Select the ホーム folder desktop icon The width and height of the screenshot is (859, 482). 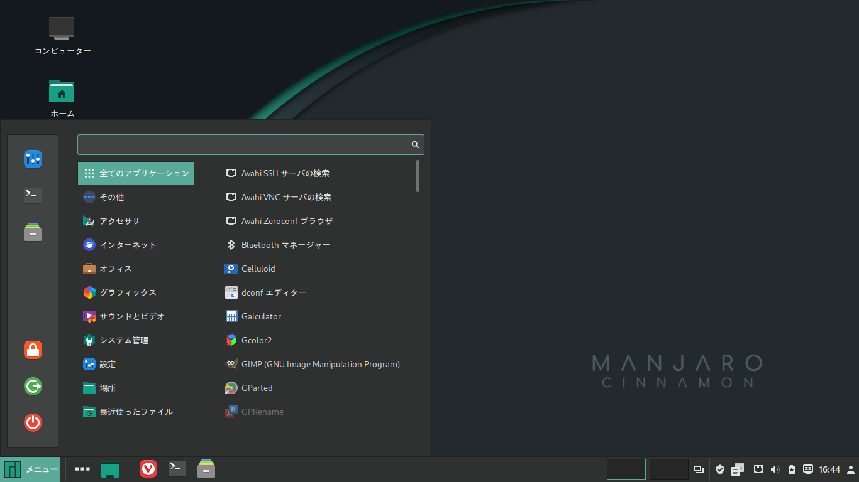click(x=62, y=99)
